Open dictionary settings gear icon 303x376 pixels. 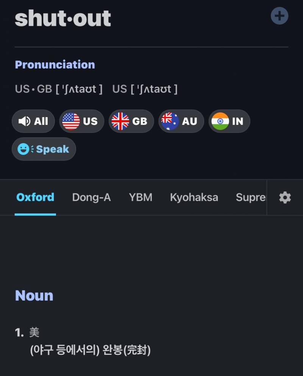tap(285, 198)
